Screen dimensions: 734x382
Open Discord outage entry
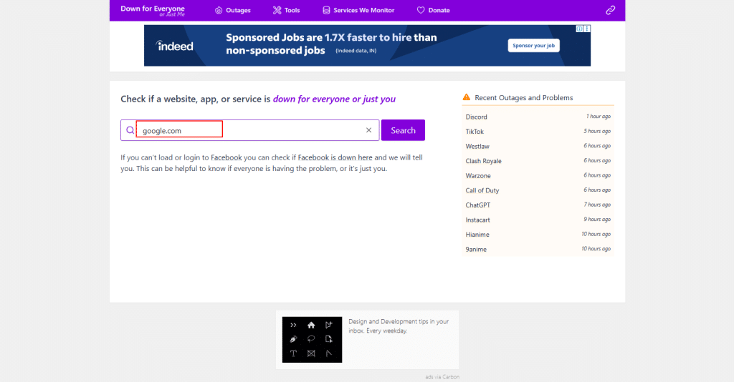point(538,117)
